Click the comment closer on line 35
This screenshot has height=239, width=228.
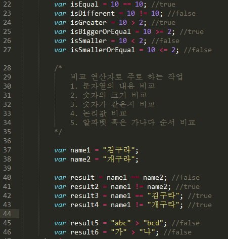58,132
